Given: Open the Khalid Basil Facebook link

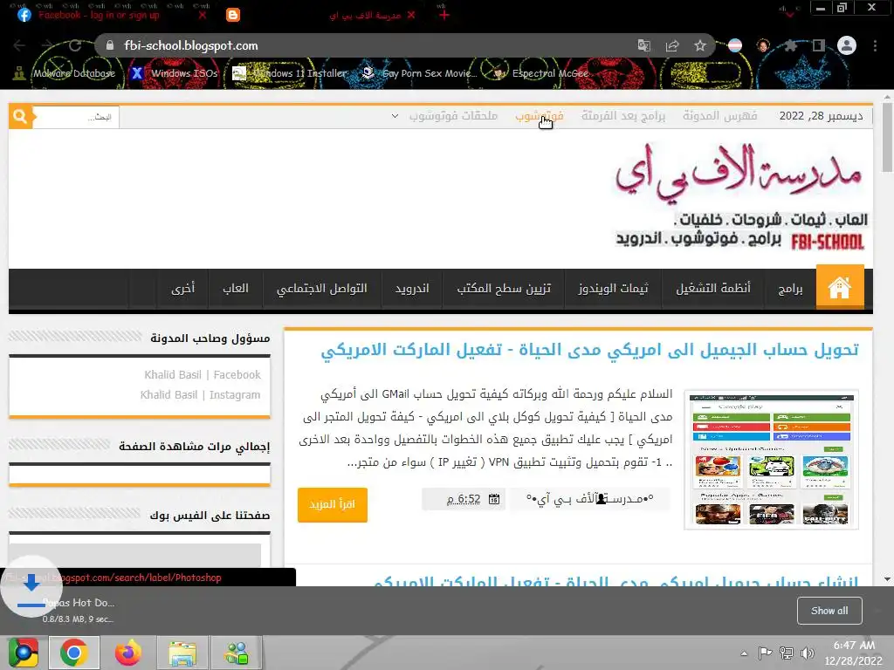Looking at the screenshot, I should pos(203,375).
